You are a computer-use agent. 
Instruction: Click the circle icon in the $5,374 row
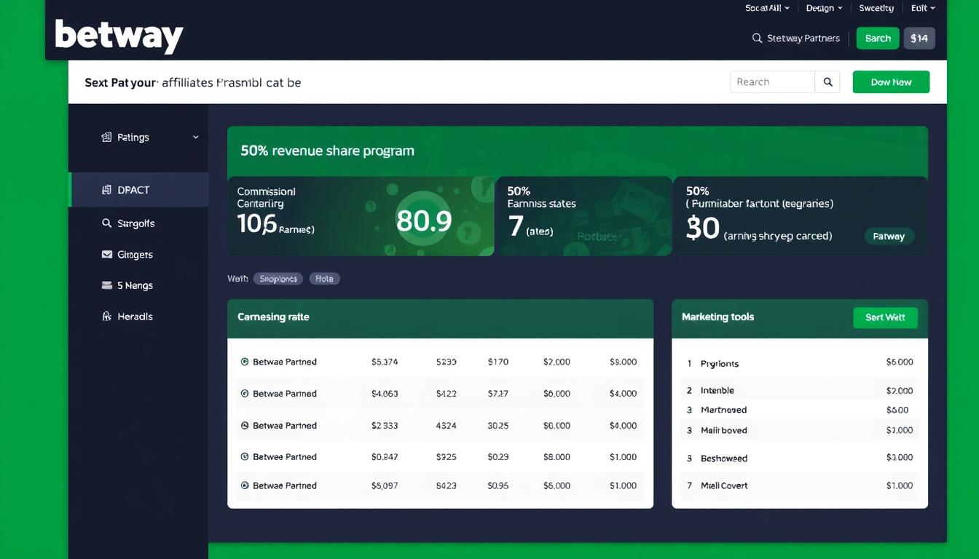(x=245, y=362)
